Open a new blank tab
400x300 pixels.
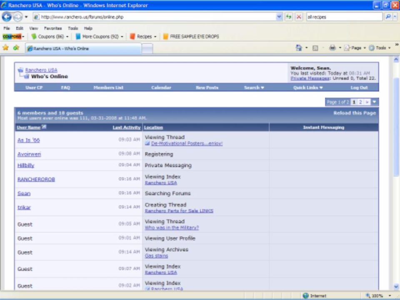coord(147,48)
